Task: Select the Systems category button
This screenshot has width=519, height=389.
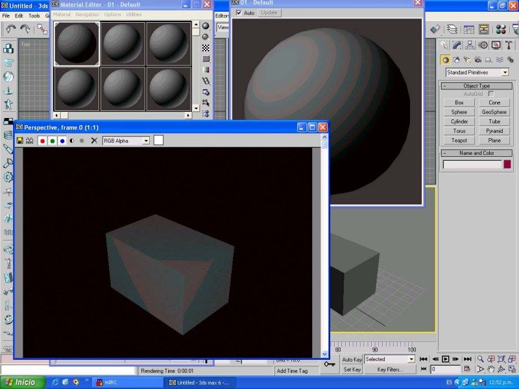Action: point(510,60)
